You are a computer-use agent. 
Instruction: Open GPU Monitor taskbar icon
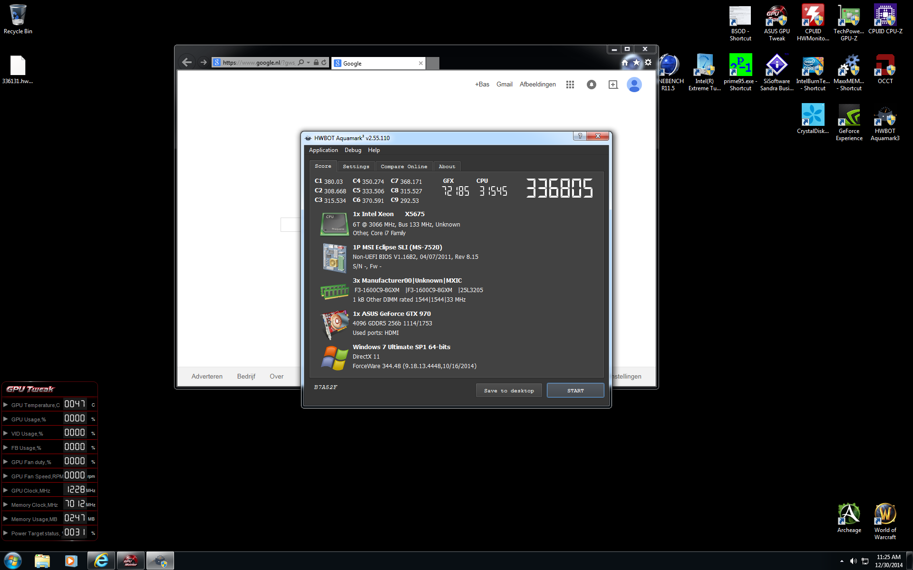130,561
